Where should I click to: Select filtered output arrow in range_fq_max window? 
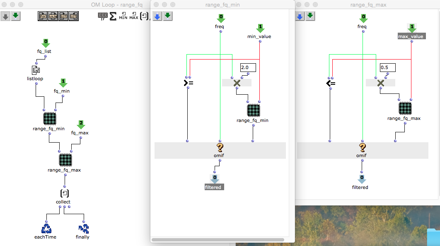click(362, 179)
